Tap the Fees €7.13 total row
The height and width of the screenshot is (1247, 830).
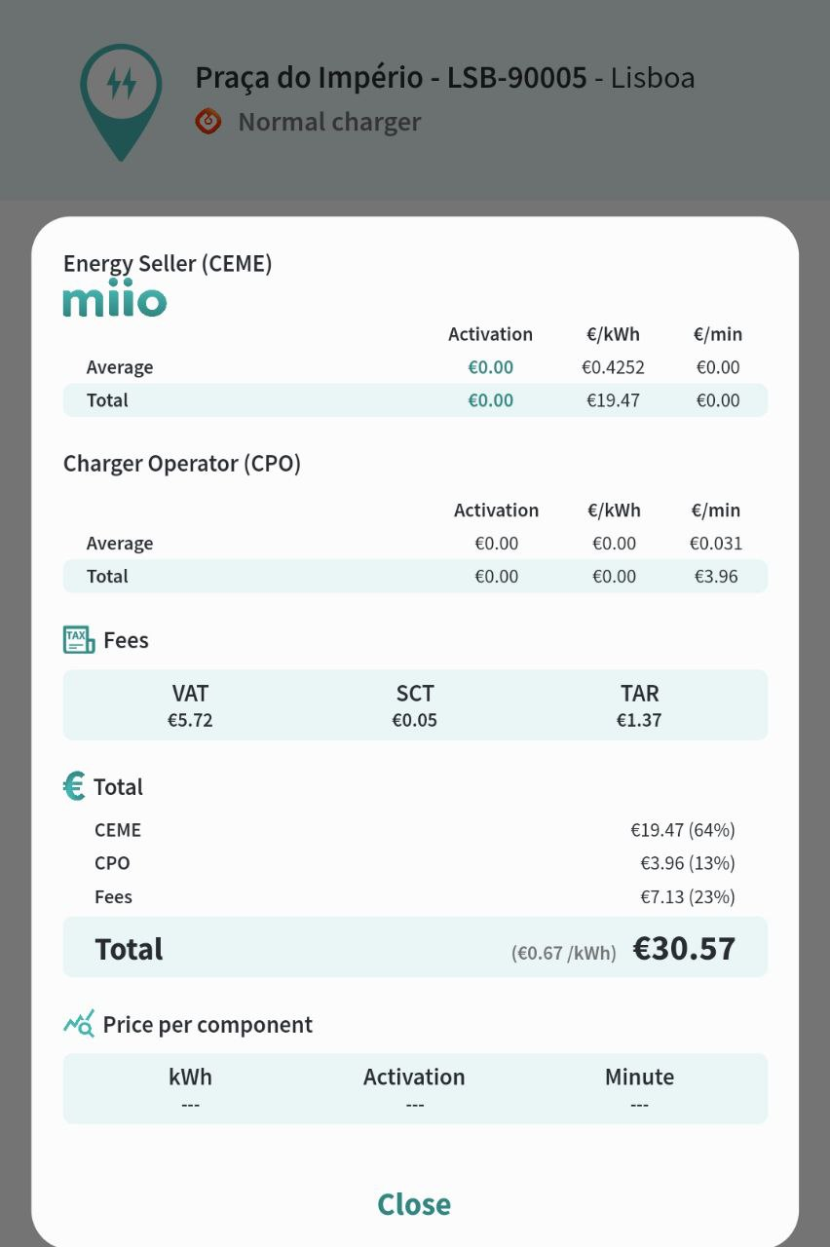click(415, 896)
